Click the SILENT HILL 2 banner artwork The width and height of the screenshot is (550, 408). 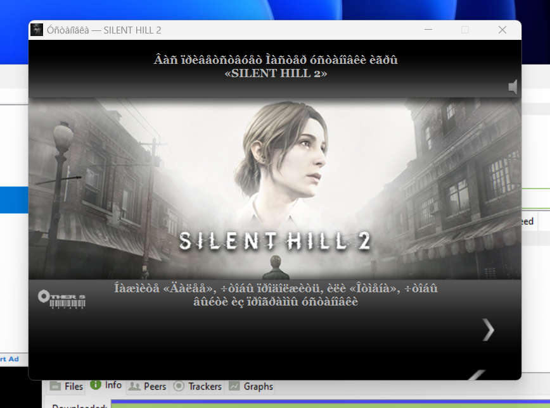(274, 189)
